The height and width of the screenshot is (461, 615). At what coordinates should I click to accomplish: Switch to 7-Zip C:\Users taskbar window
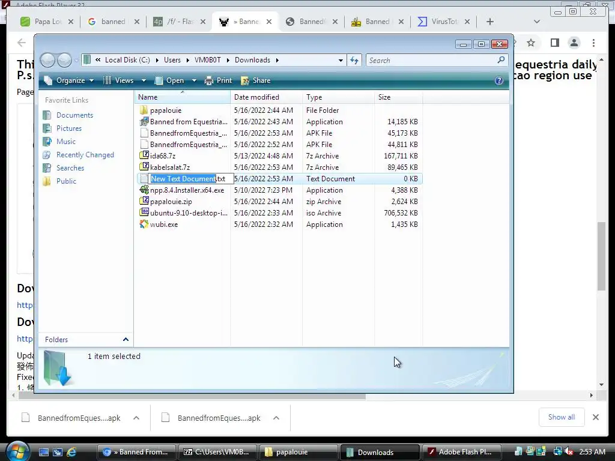coord(218,452)
